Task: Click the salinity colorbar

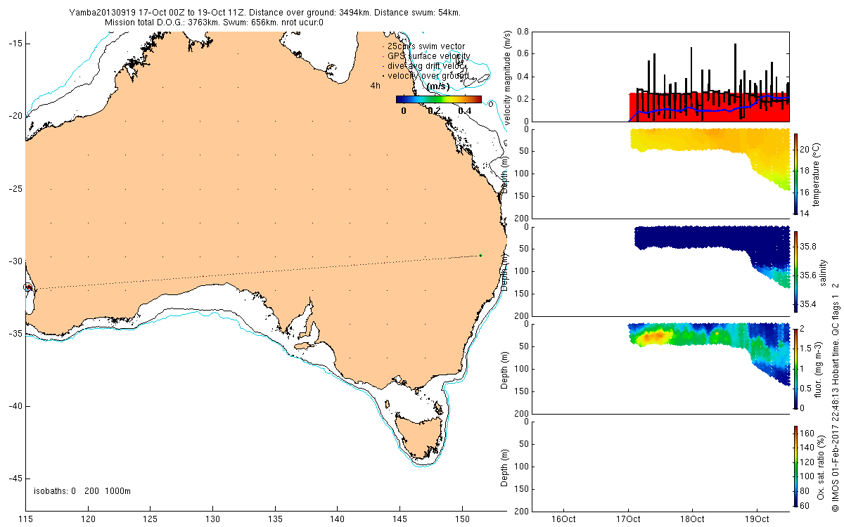Action: pos(795,271)
